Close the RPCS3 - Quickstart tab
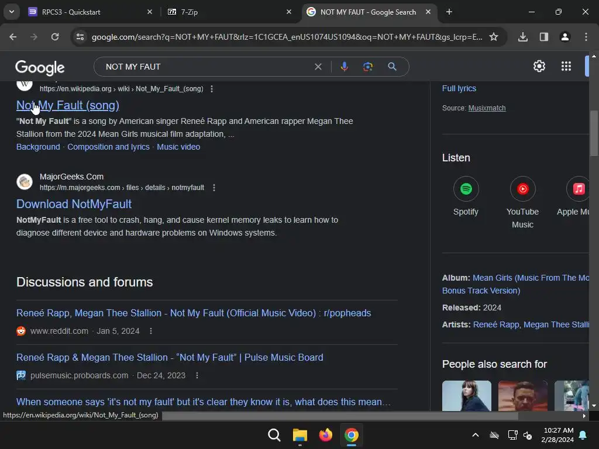599x449 pixels. (x=150, y=12)
